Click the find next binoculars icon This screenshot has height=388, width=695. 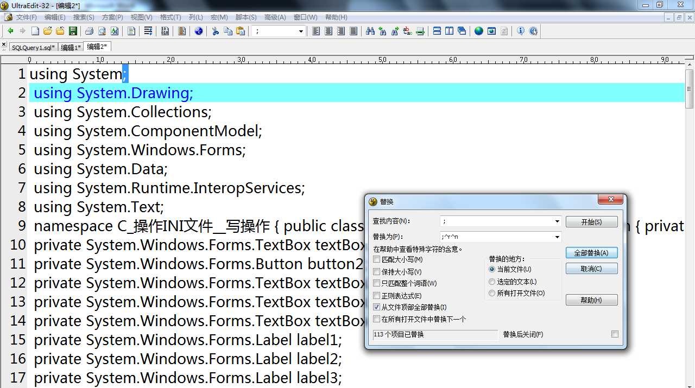click(x=395, y=31)
